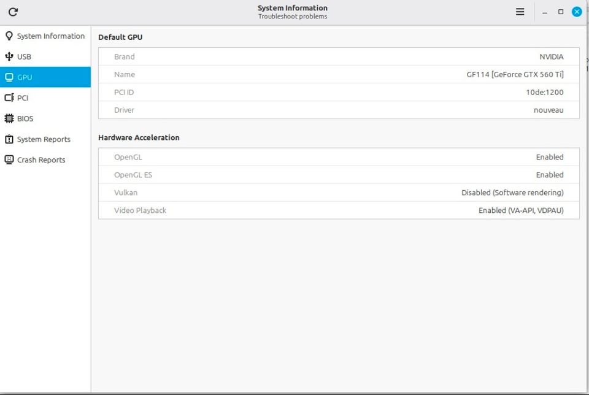
Task: View the Crash Reports page
Action: coord(45,160)
